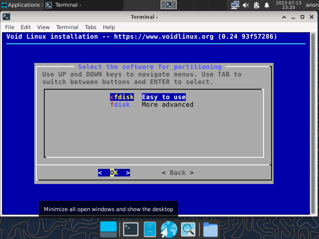
Task: Launch the Web Browser globe dock icon
Action: coord(169,229)
